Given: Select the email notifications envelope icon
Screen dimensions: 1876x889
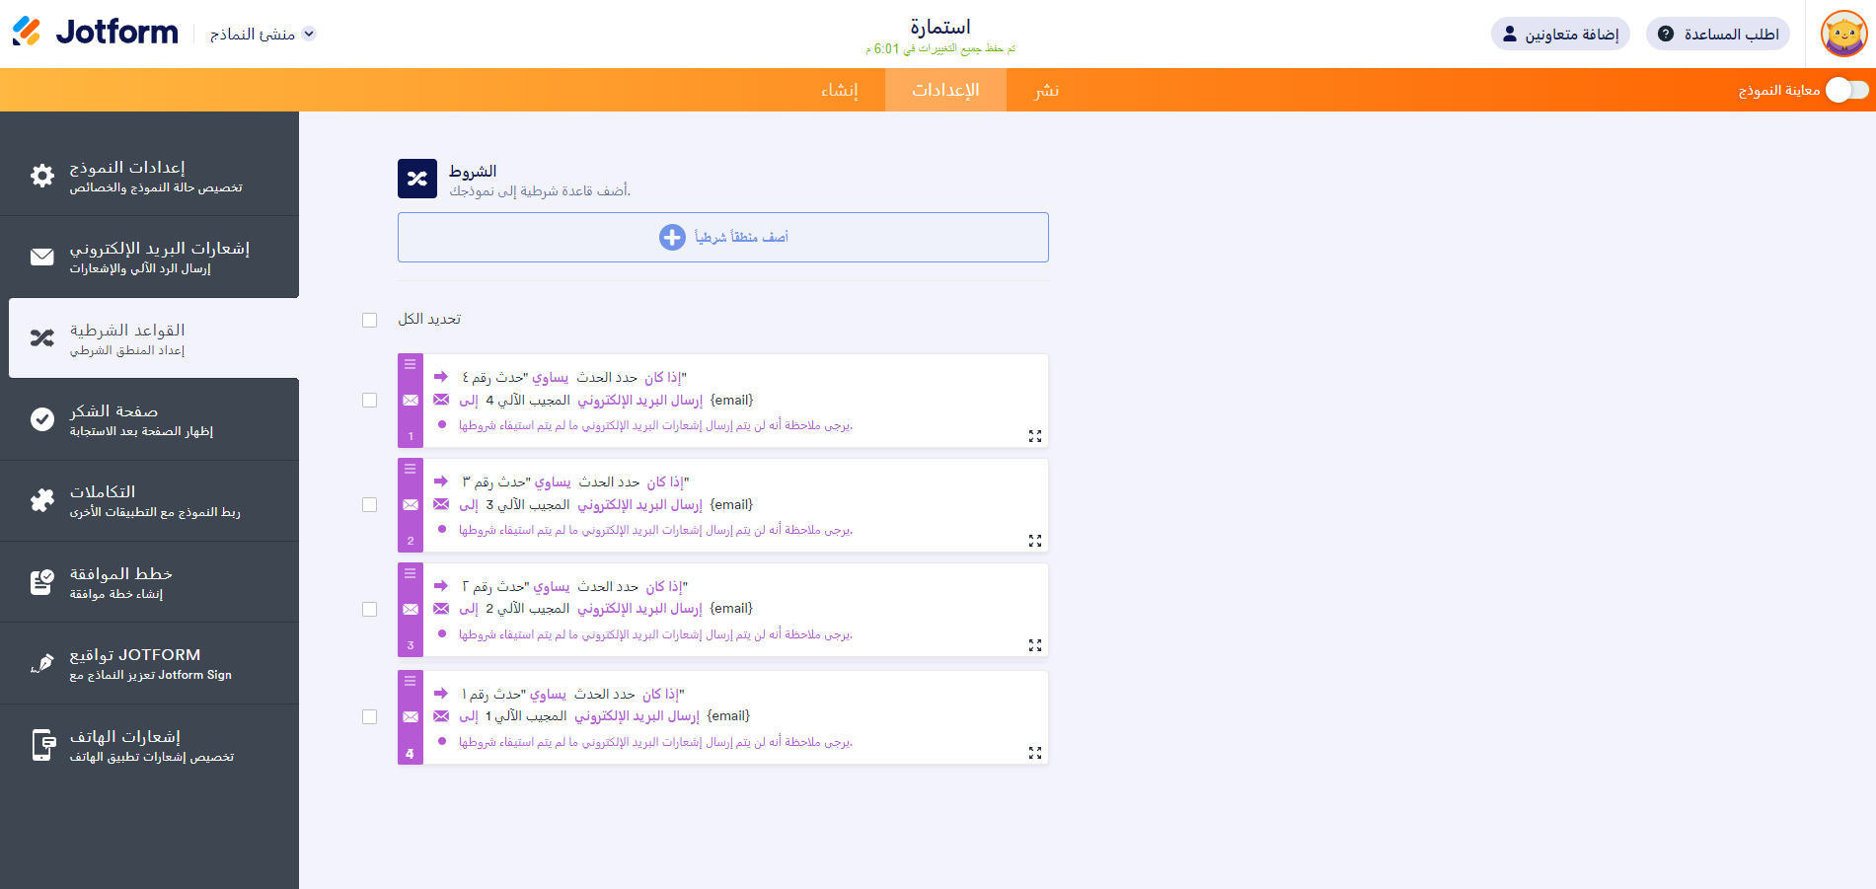Looking at the screenshot, I should [x=41, y=257].
